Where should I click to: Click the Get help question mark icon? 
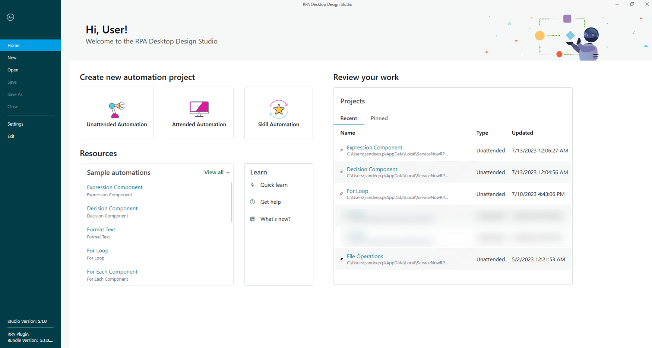pos(253,202)
